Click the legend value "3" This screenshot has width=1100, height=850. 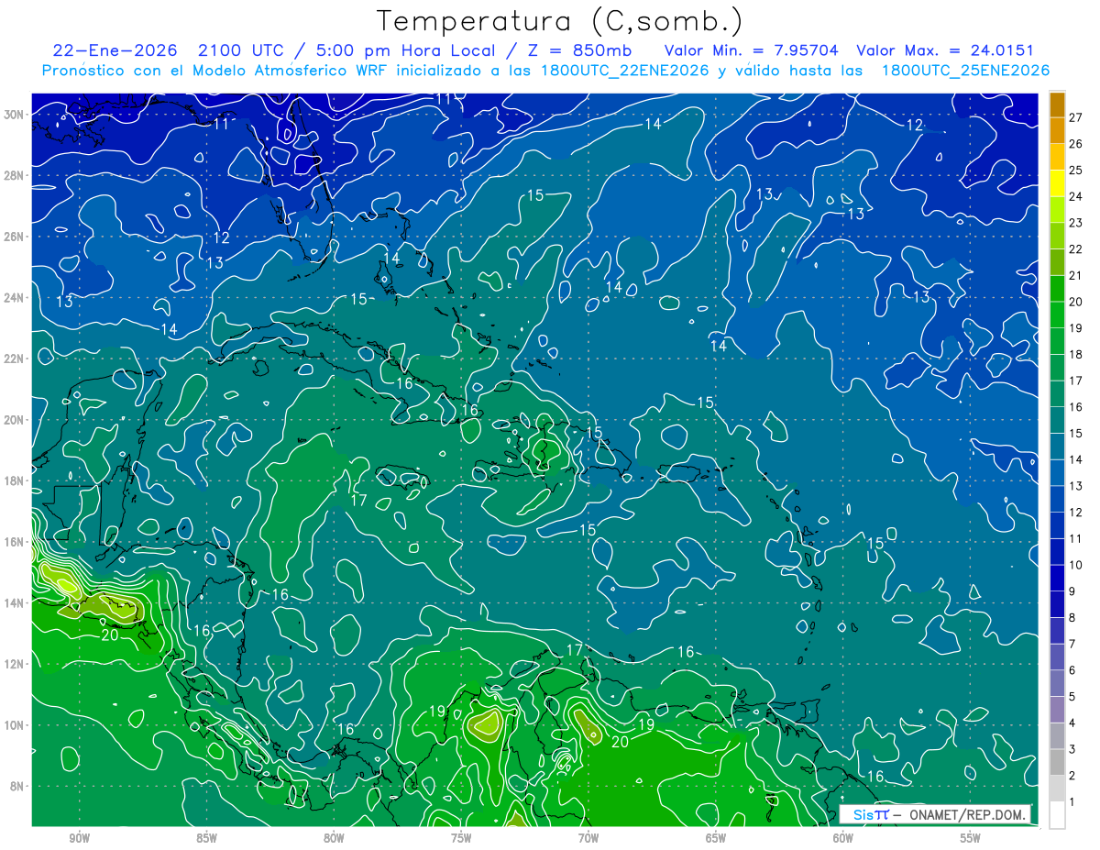coord(1072,749)
